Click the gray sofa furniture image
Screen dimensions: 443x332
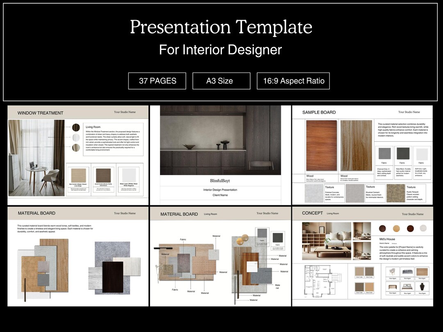point(407,271)
